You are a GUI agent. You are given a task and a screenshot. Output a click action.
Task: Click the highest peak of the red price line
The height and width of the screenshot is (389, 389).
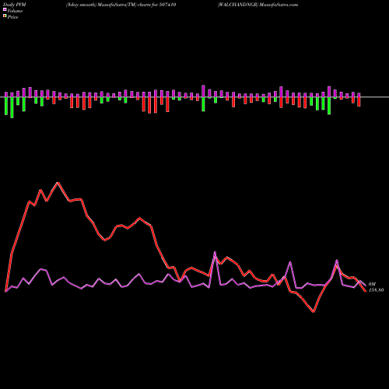[x=58, y=183]
